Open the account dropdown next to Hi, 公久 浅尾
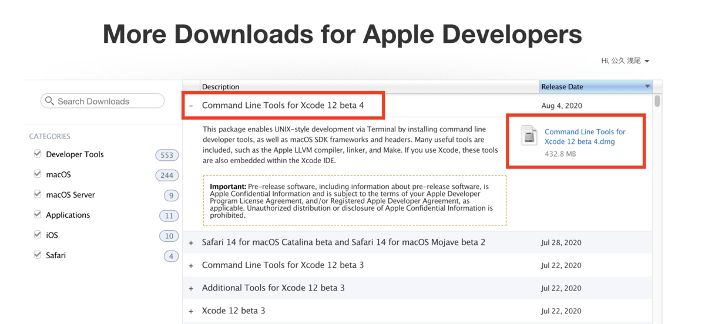The height and width of the screenshot is (324, 705). [x=647, y=61]
